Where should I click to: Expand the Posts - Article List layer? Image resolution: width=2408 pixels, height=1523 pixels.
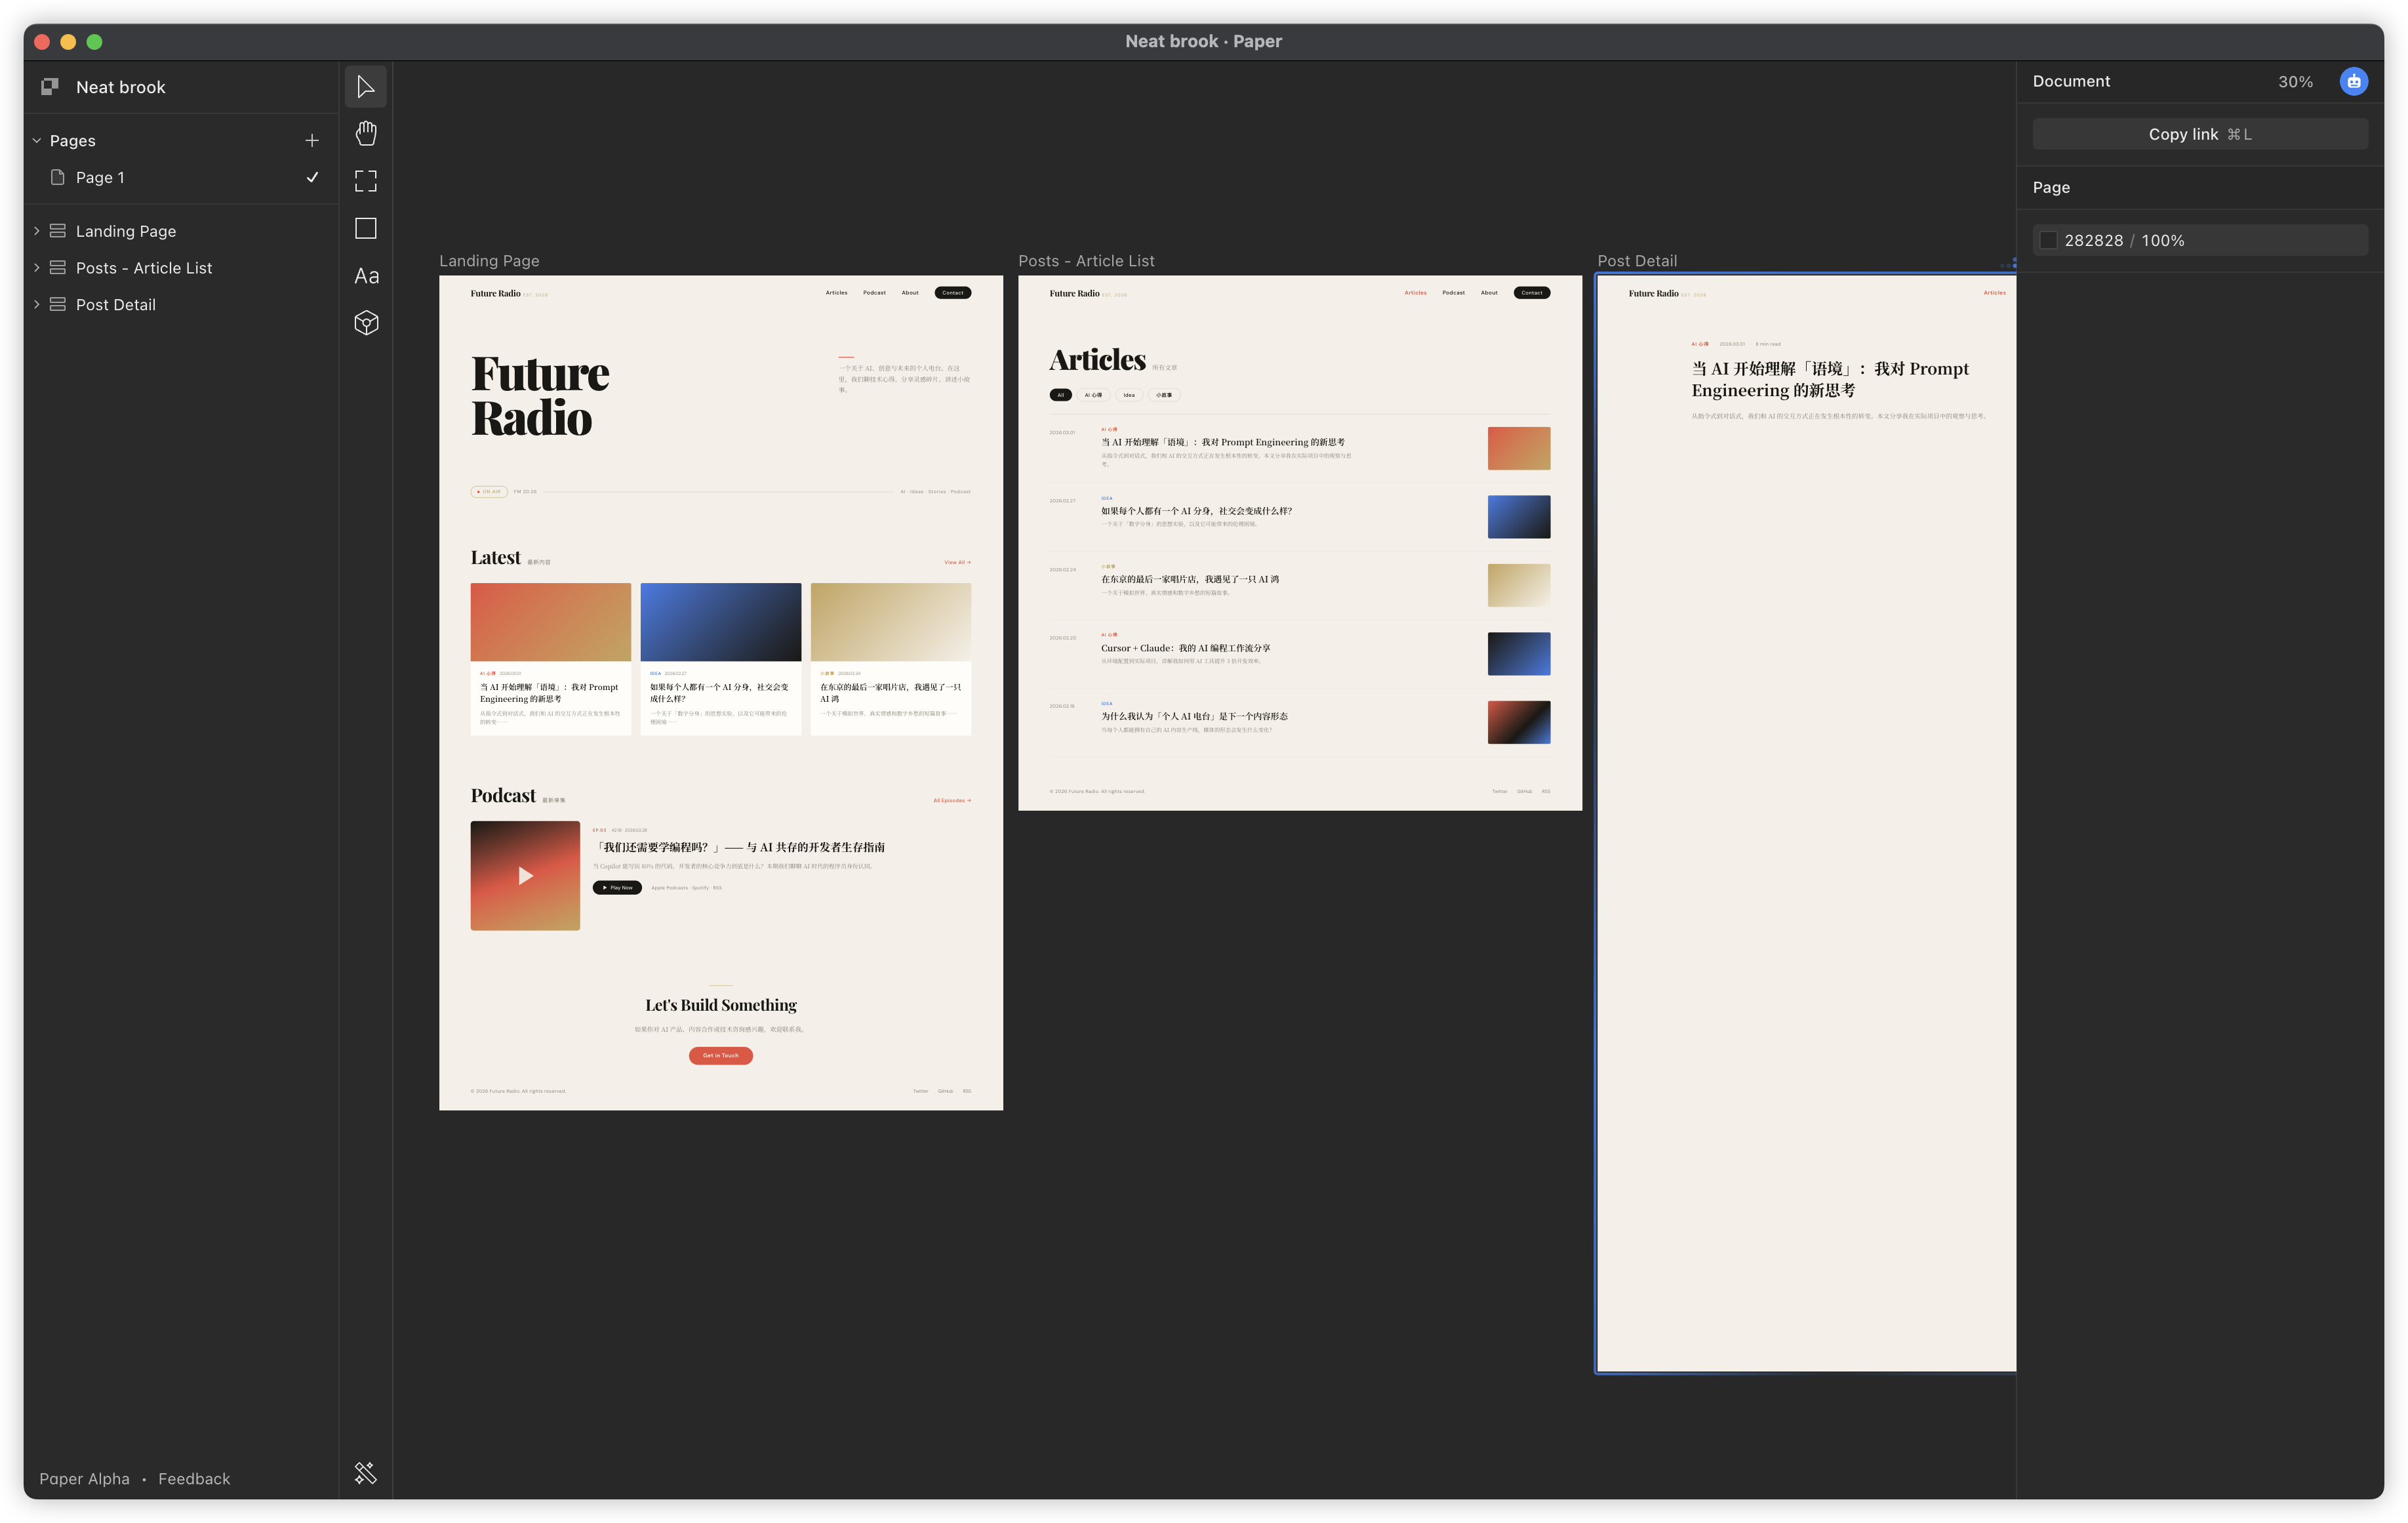[x=37, y=268]
